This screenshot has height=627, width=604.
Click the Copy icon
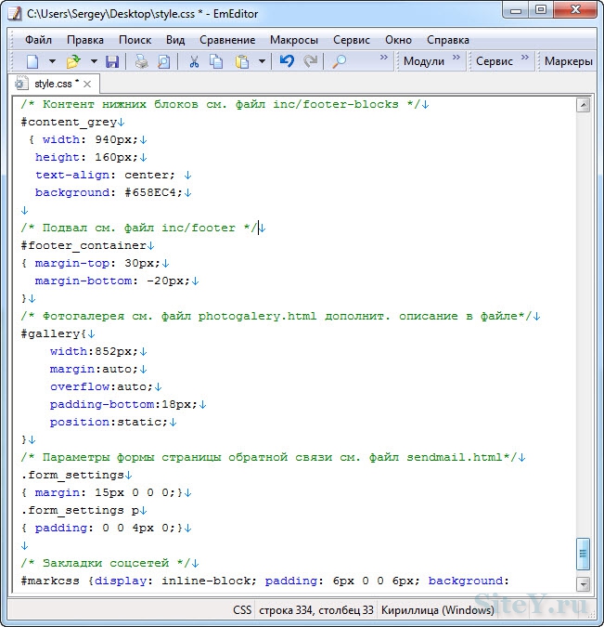coord(216,61)
